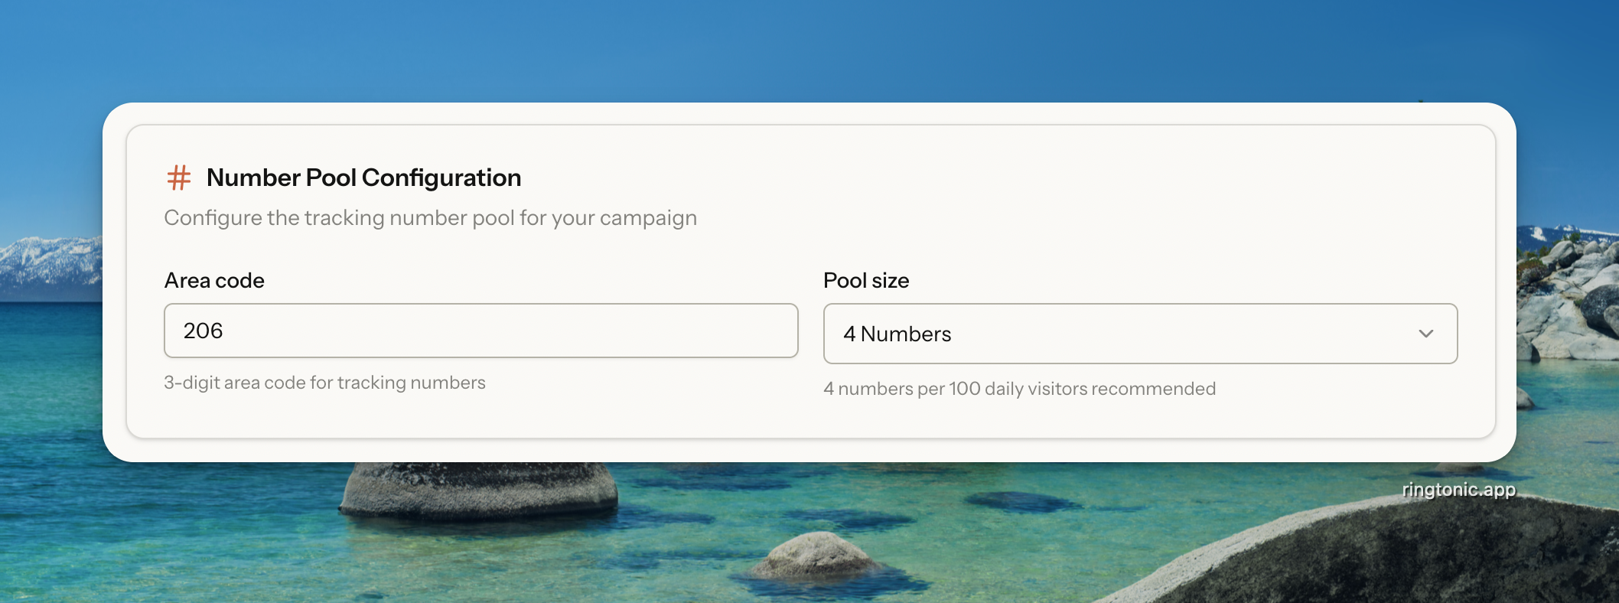Click empty space right of "206" in input
1619x603 pixels.
click(536, 331)
